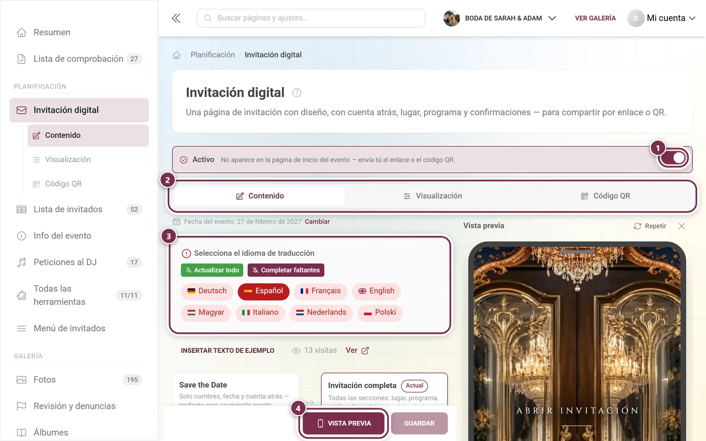Click the Cambiar event date link
The image size is (706, 441).
click(x=317, y=221)
